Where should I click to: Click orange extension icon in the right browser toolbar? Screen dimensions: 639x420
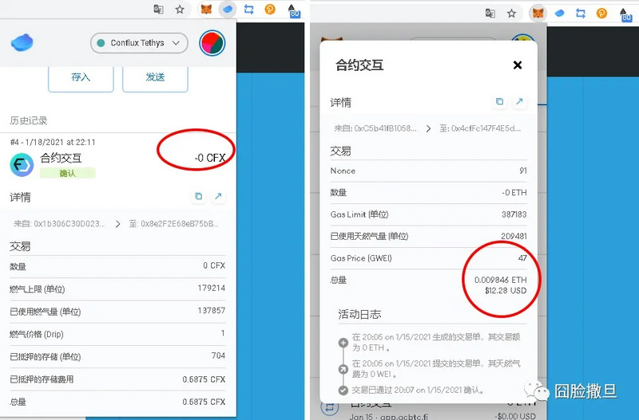point(601,13)
